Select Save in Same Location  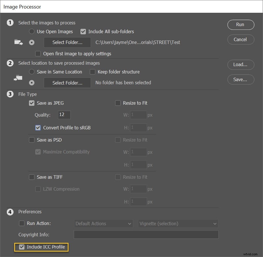point(32,72)
